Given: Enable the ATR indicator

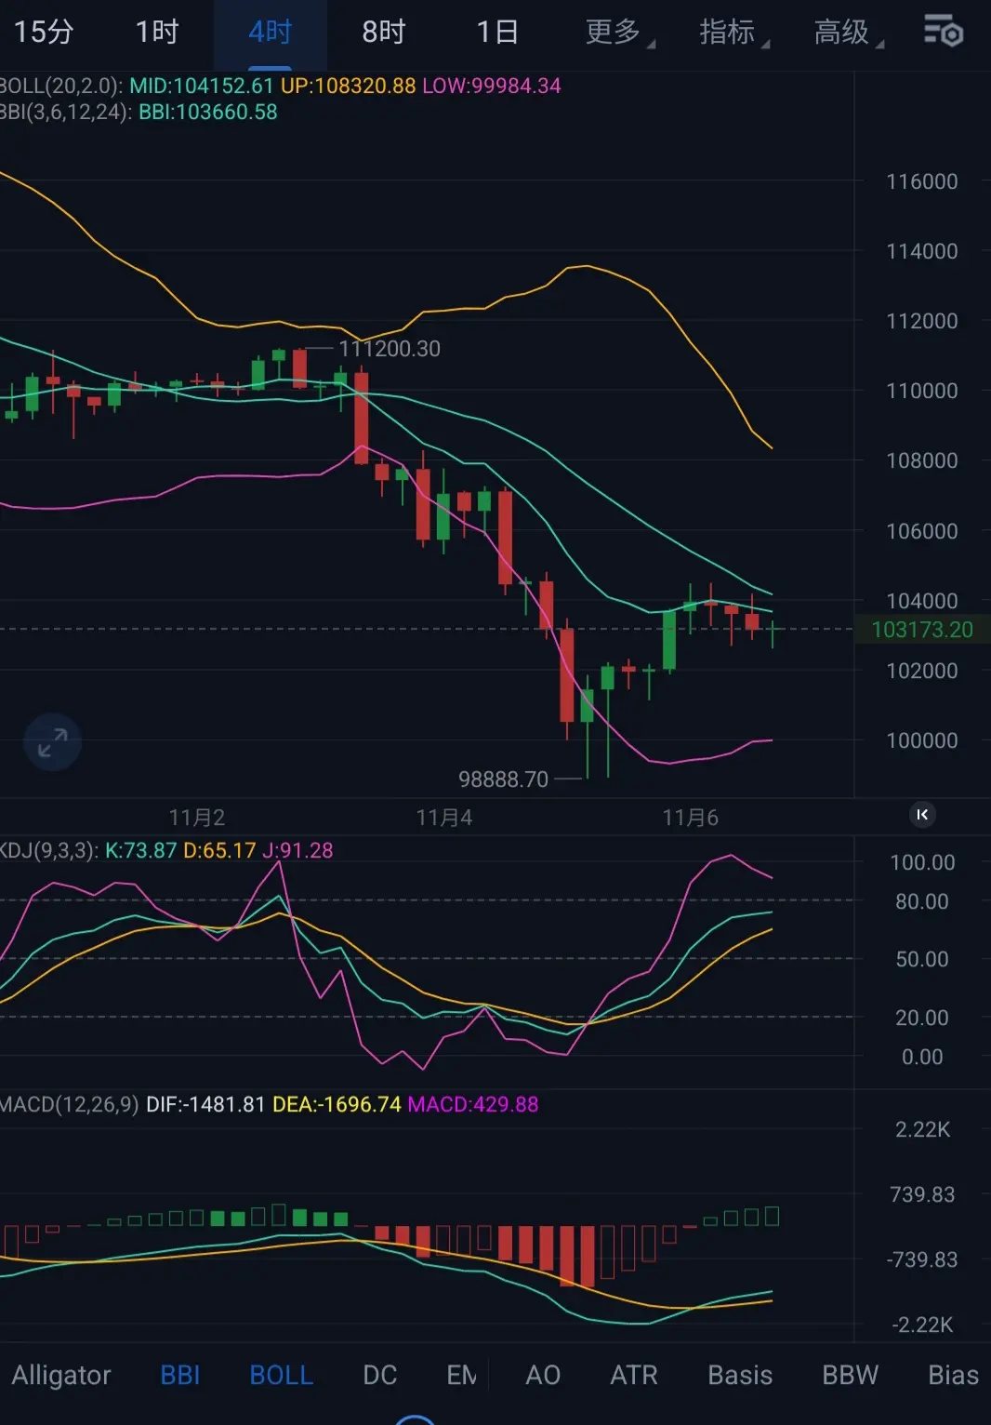Looking at the screenshot, I should 634,1375.
